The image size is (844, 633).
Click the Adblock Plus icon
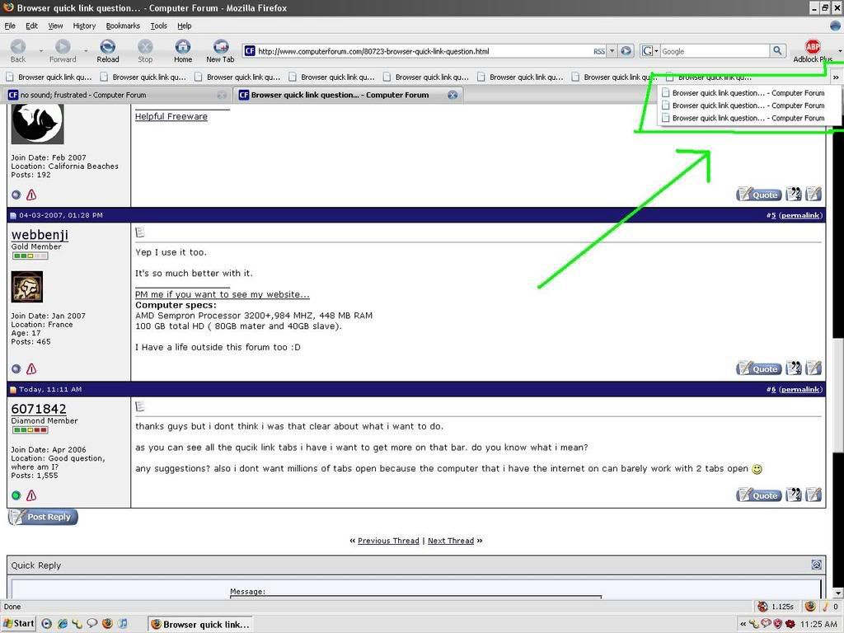pyautogui.click(x=813, y=47)
